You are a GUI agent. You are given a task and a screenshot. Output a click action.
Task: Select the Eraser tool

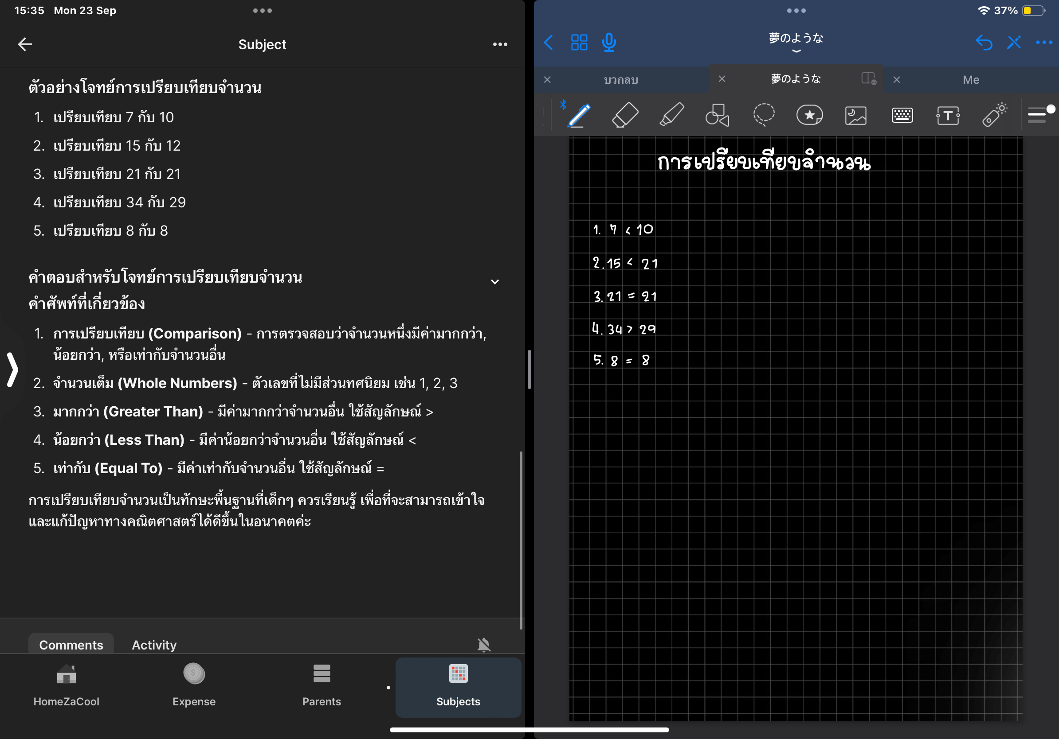point(625,115)
